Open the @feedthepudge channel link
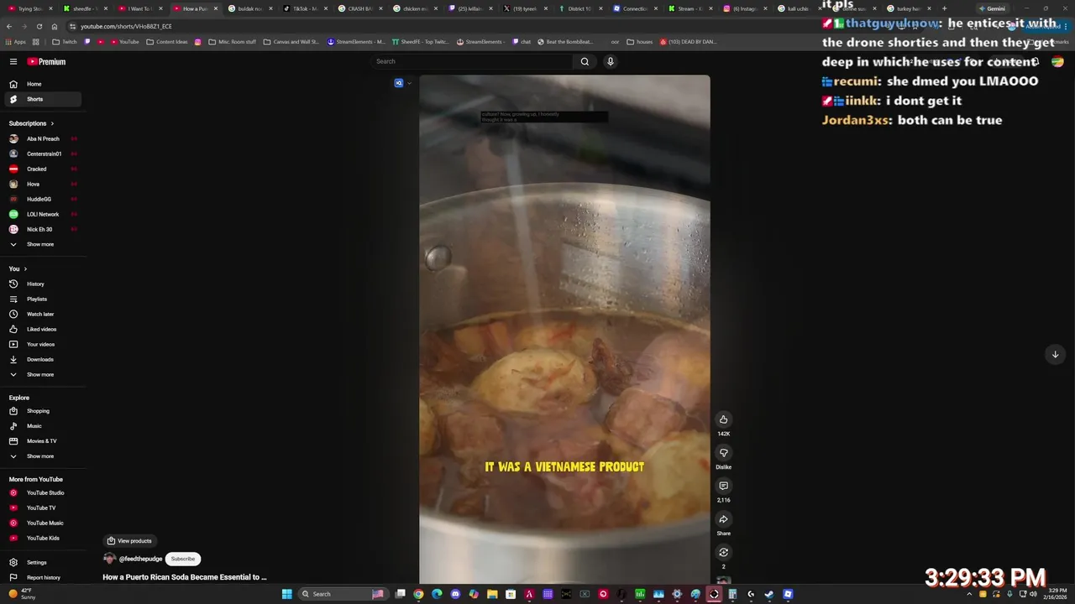 140,559
